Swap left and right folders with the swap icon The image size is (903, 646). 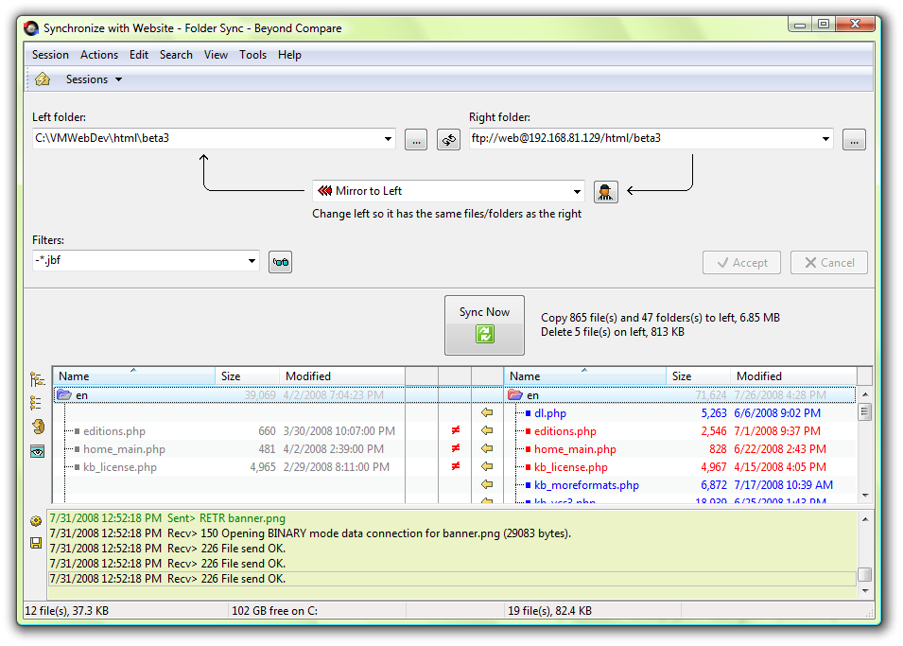click(x=448, y=139)
